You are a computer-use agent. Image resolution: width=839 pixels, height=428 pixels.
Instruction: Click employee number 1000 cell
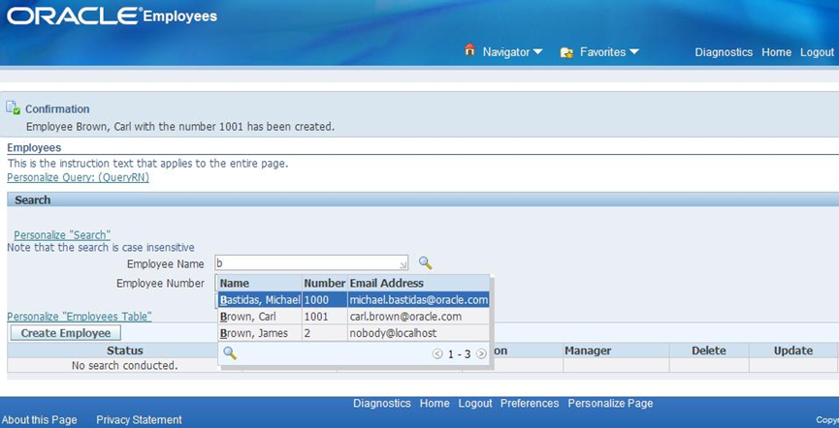coord(325,300)
